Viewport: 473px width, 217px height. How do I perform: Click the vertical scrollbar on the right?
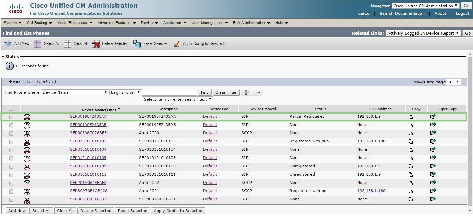click(470, 131)
